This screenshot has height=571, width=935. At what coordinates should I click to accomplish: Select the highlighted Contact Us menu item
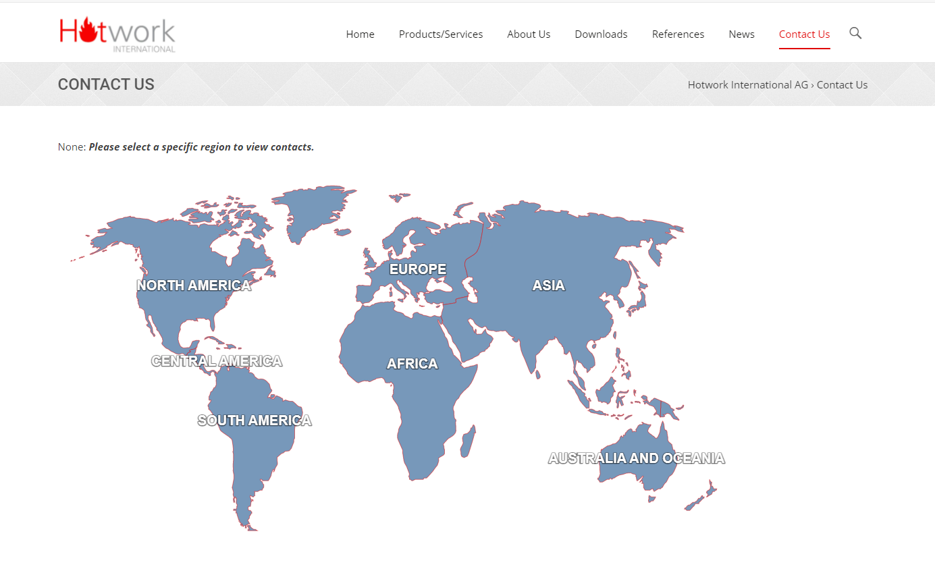(804, 34)
